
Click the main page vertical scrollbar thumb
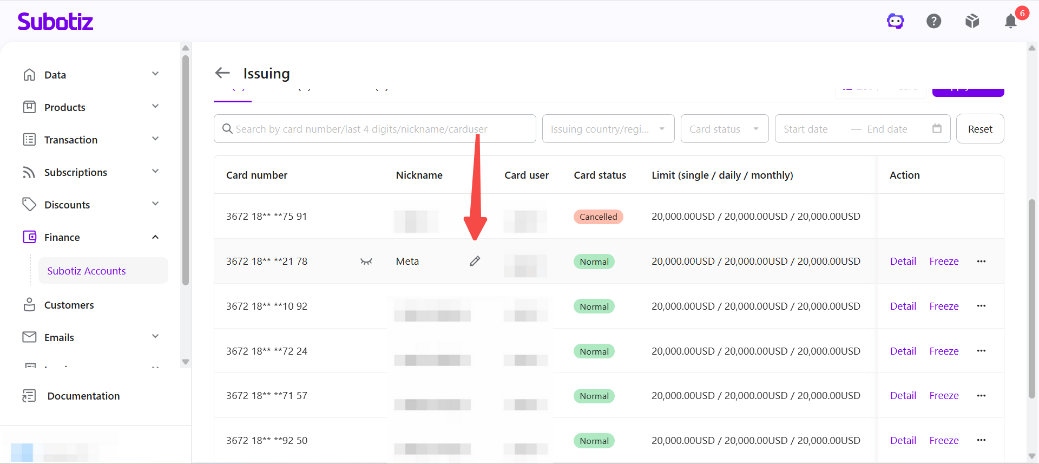[x=1032, y=299]
